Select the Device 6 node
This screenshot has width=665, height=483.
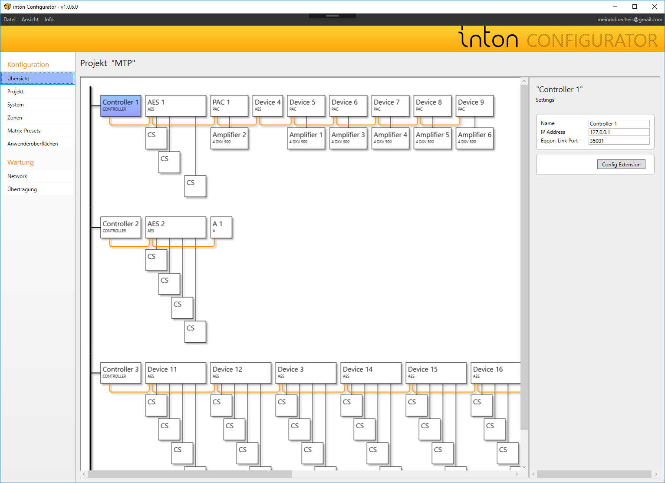pos(348,106)
